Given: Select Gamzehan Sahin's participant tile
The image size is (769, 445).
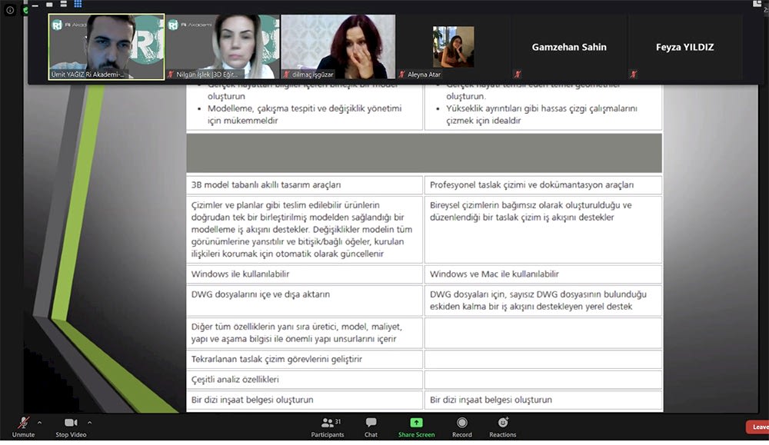Looking at the screenshot, I should point(569,46).
